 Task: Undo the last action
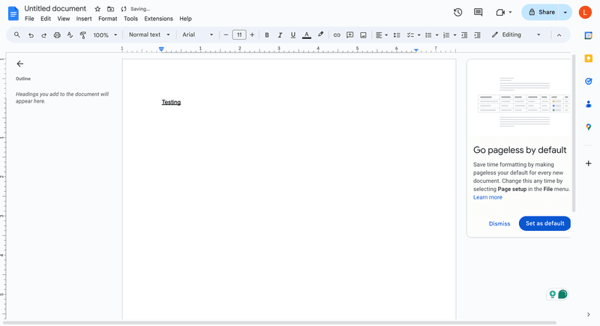click(31, 35)
